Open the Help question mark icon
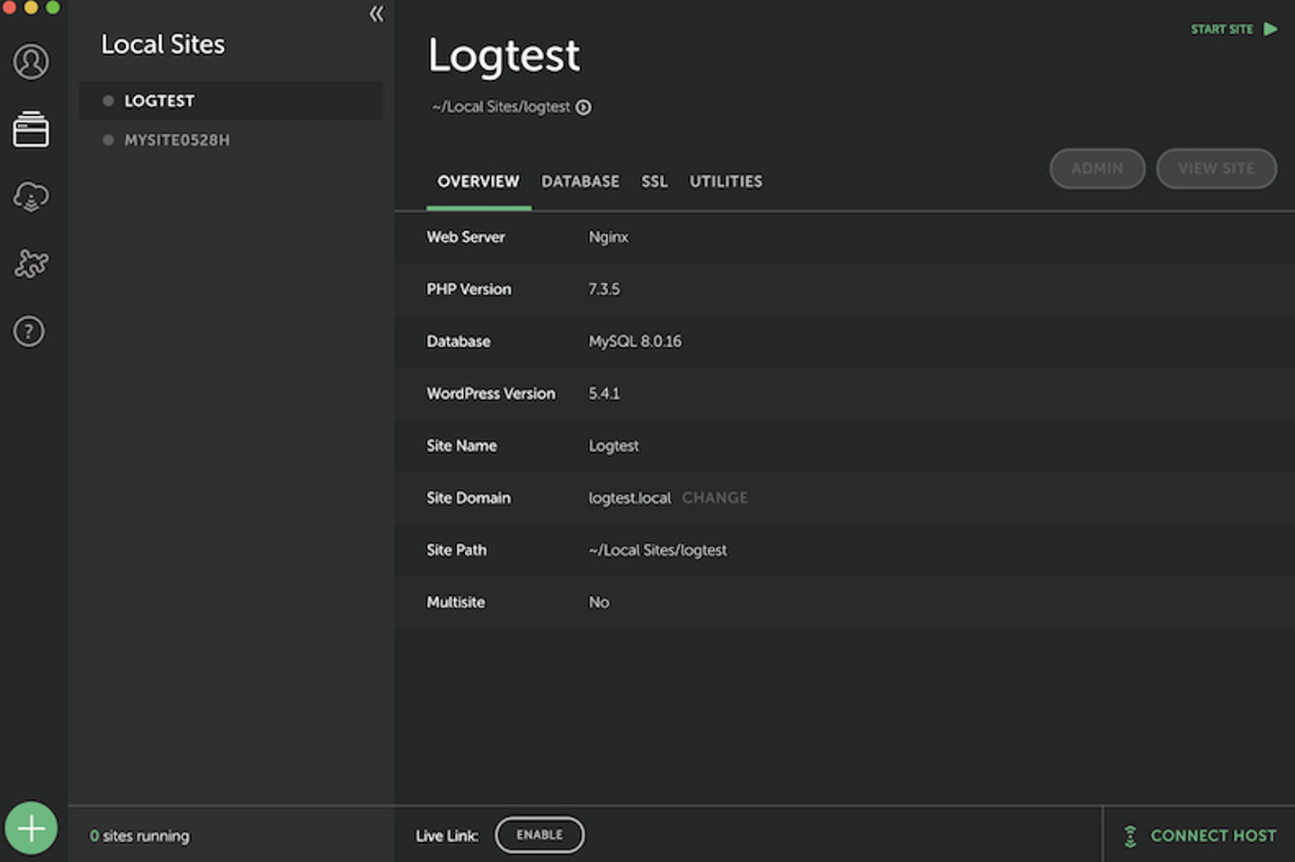 (x=29, y=332)
